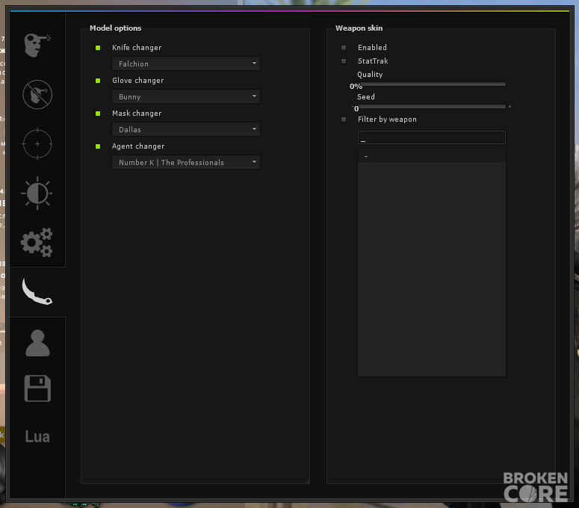Toggle the Knife changer checkbox
The image size is (579, 508).
point(98,48)
